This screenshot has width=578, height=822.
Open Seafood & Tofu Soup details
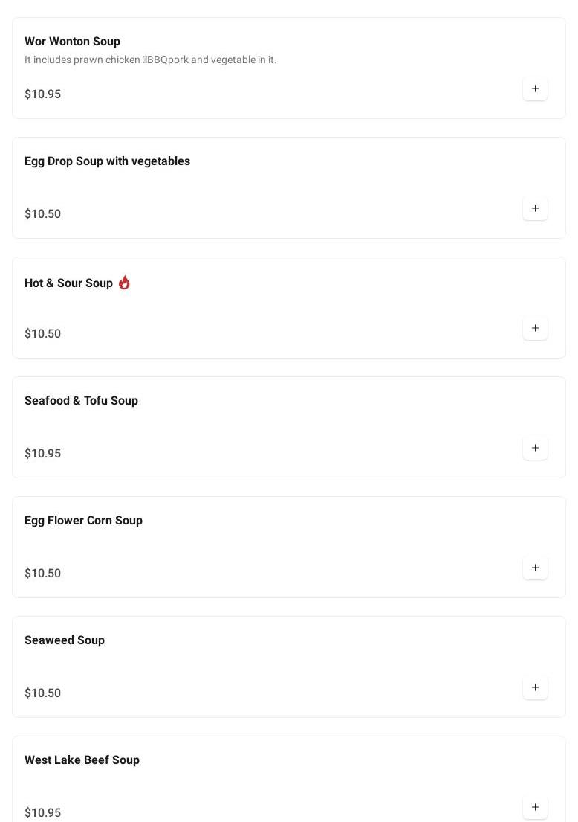point(81,401)
